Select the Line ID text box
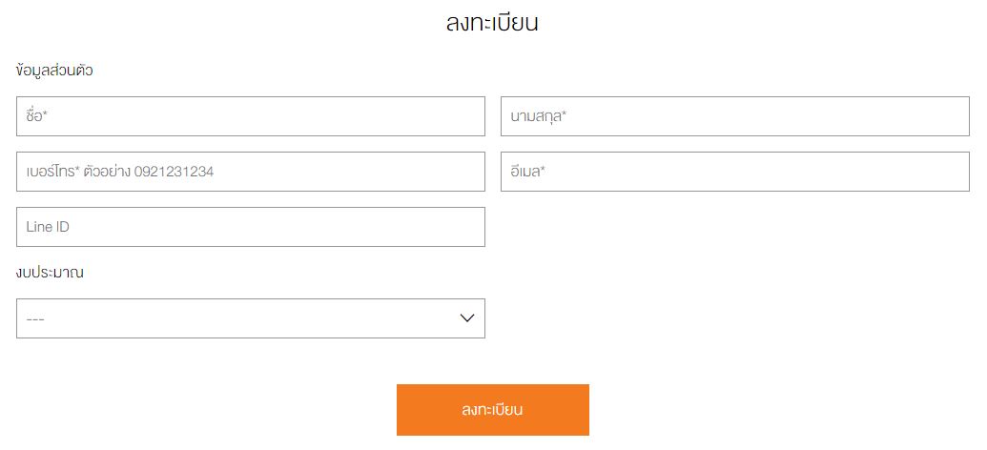Viewport: 987px width, 450px height. click(x=250, y=227)
